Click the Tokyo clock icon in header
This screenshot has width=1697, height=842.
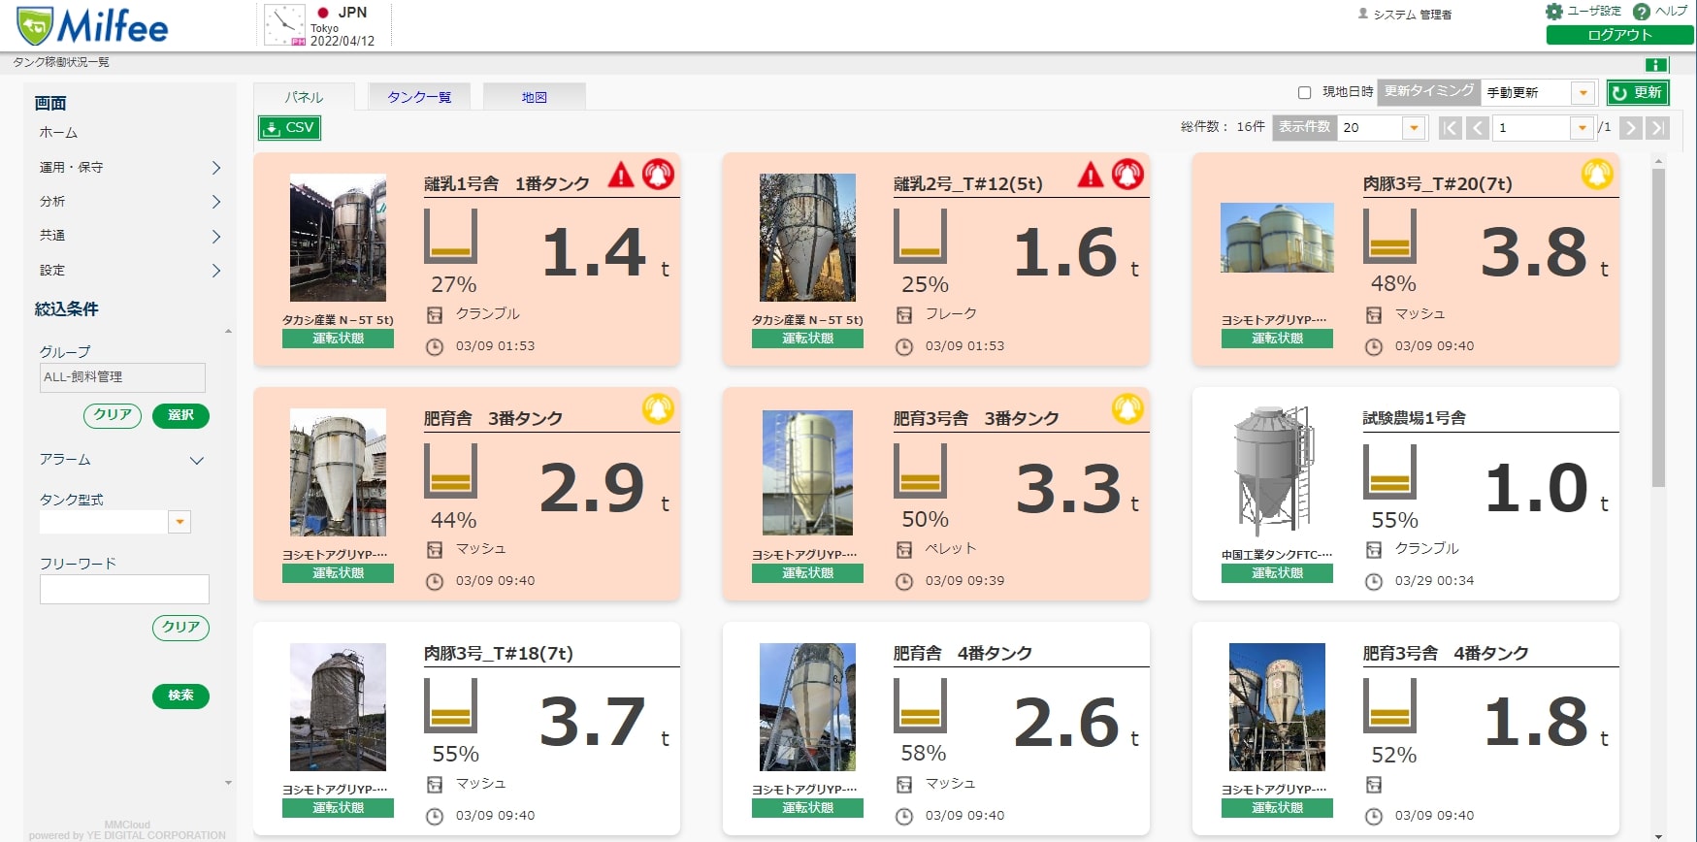pyautogui.click(x=284, y=24)
